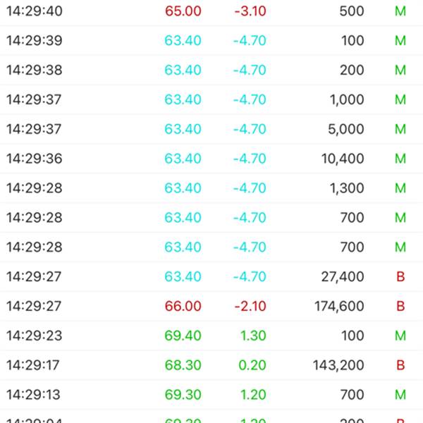423x423 pixels.
Task: Click the -3.10 change value
Action: coord(250,11)
